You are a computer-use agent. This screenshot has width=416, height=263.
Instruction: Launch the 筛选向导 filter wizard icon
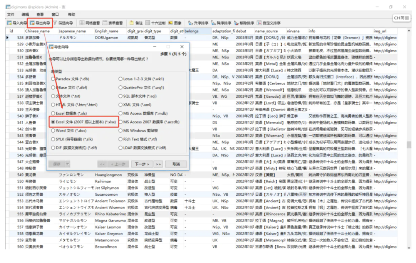(x=63, y=23)
